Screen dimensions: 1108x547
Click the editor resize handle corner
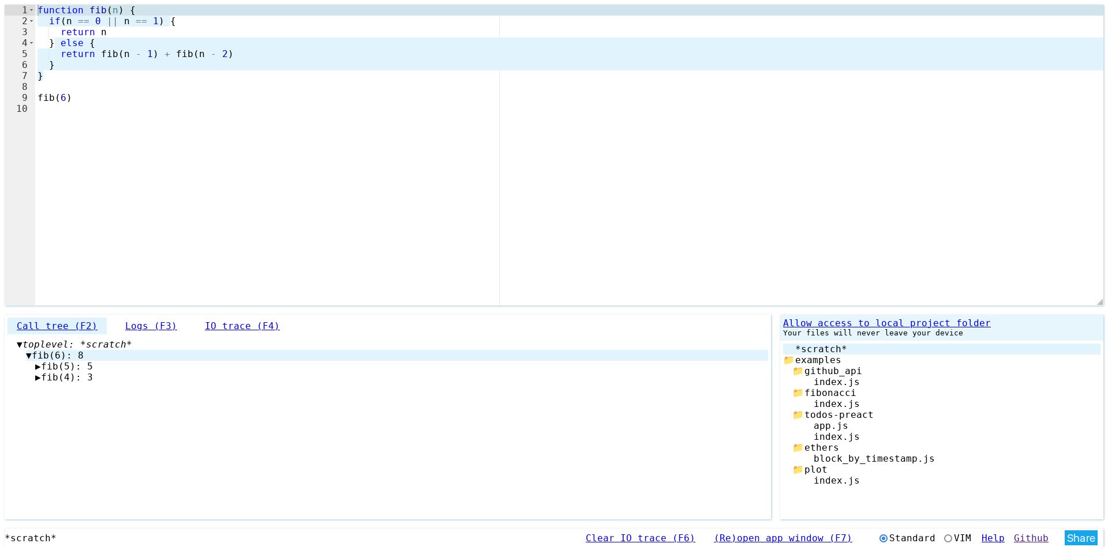(x=1099, y=302)
